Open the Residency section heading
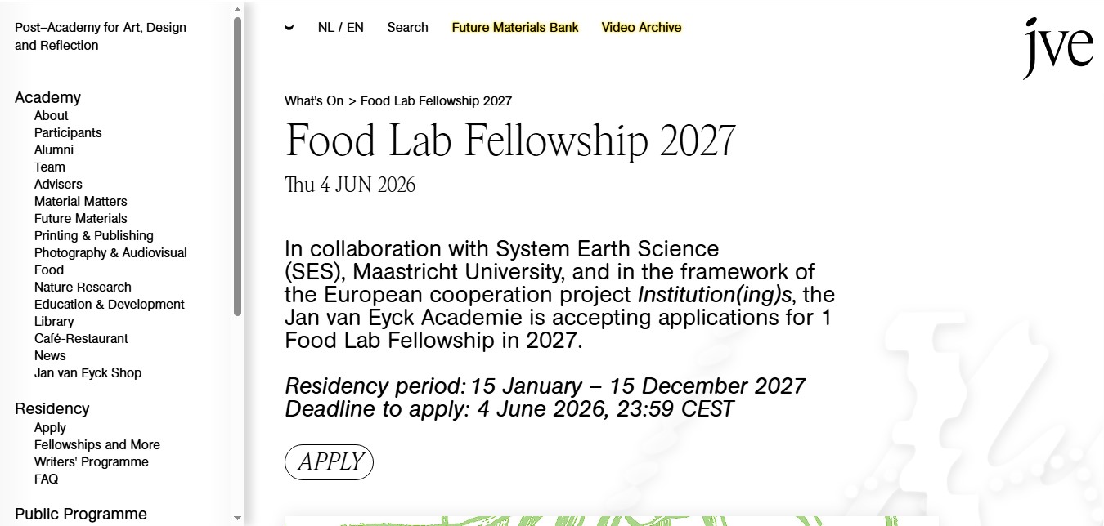1104x526 pixels. point(52,408)
